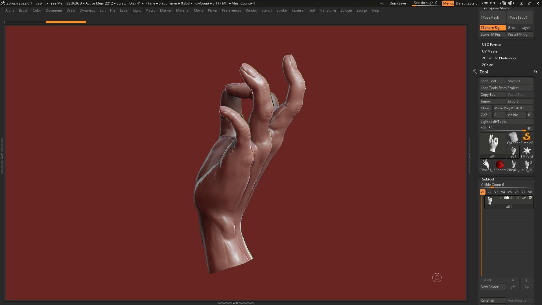The image size is (542, 305).
Task: Toggle subtraction boolean mode on a01 subtool
Action: [512, 198]
